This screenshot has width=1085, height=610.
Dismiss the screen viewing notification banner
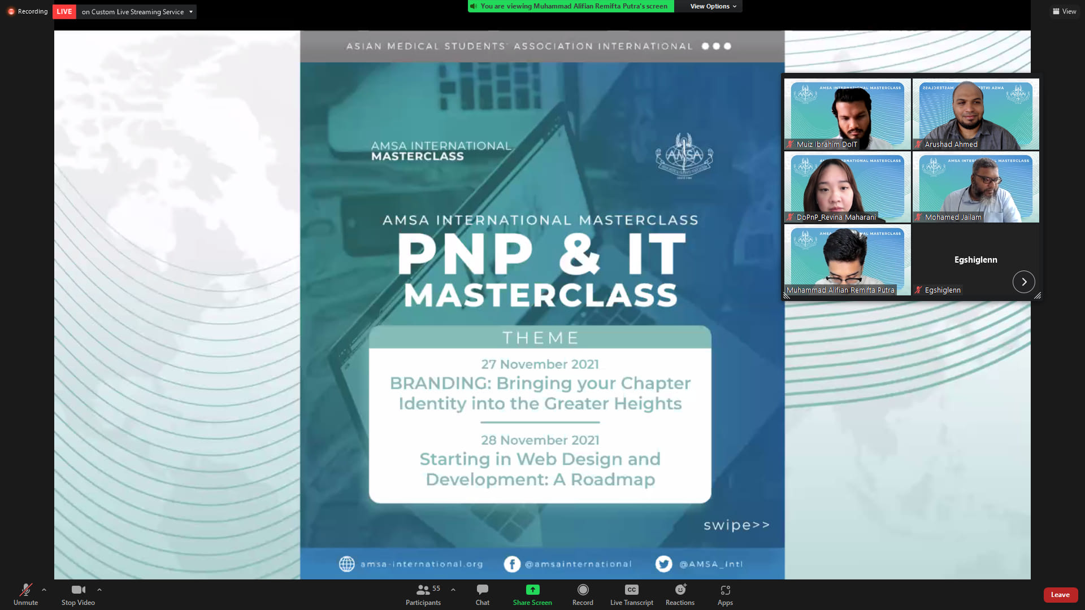click(570, 6)
